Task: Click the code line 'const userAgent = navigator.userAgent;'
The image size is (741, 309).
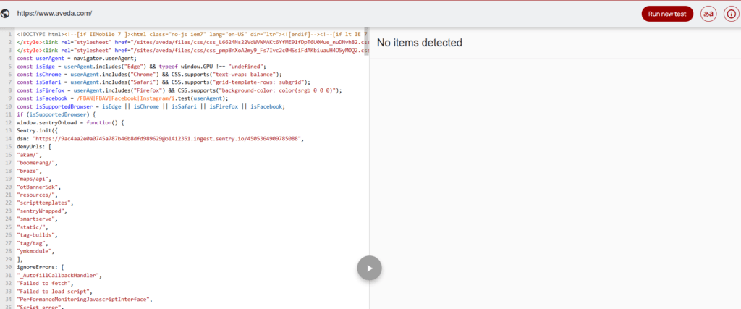Action: click(77, 58)
